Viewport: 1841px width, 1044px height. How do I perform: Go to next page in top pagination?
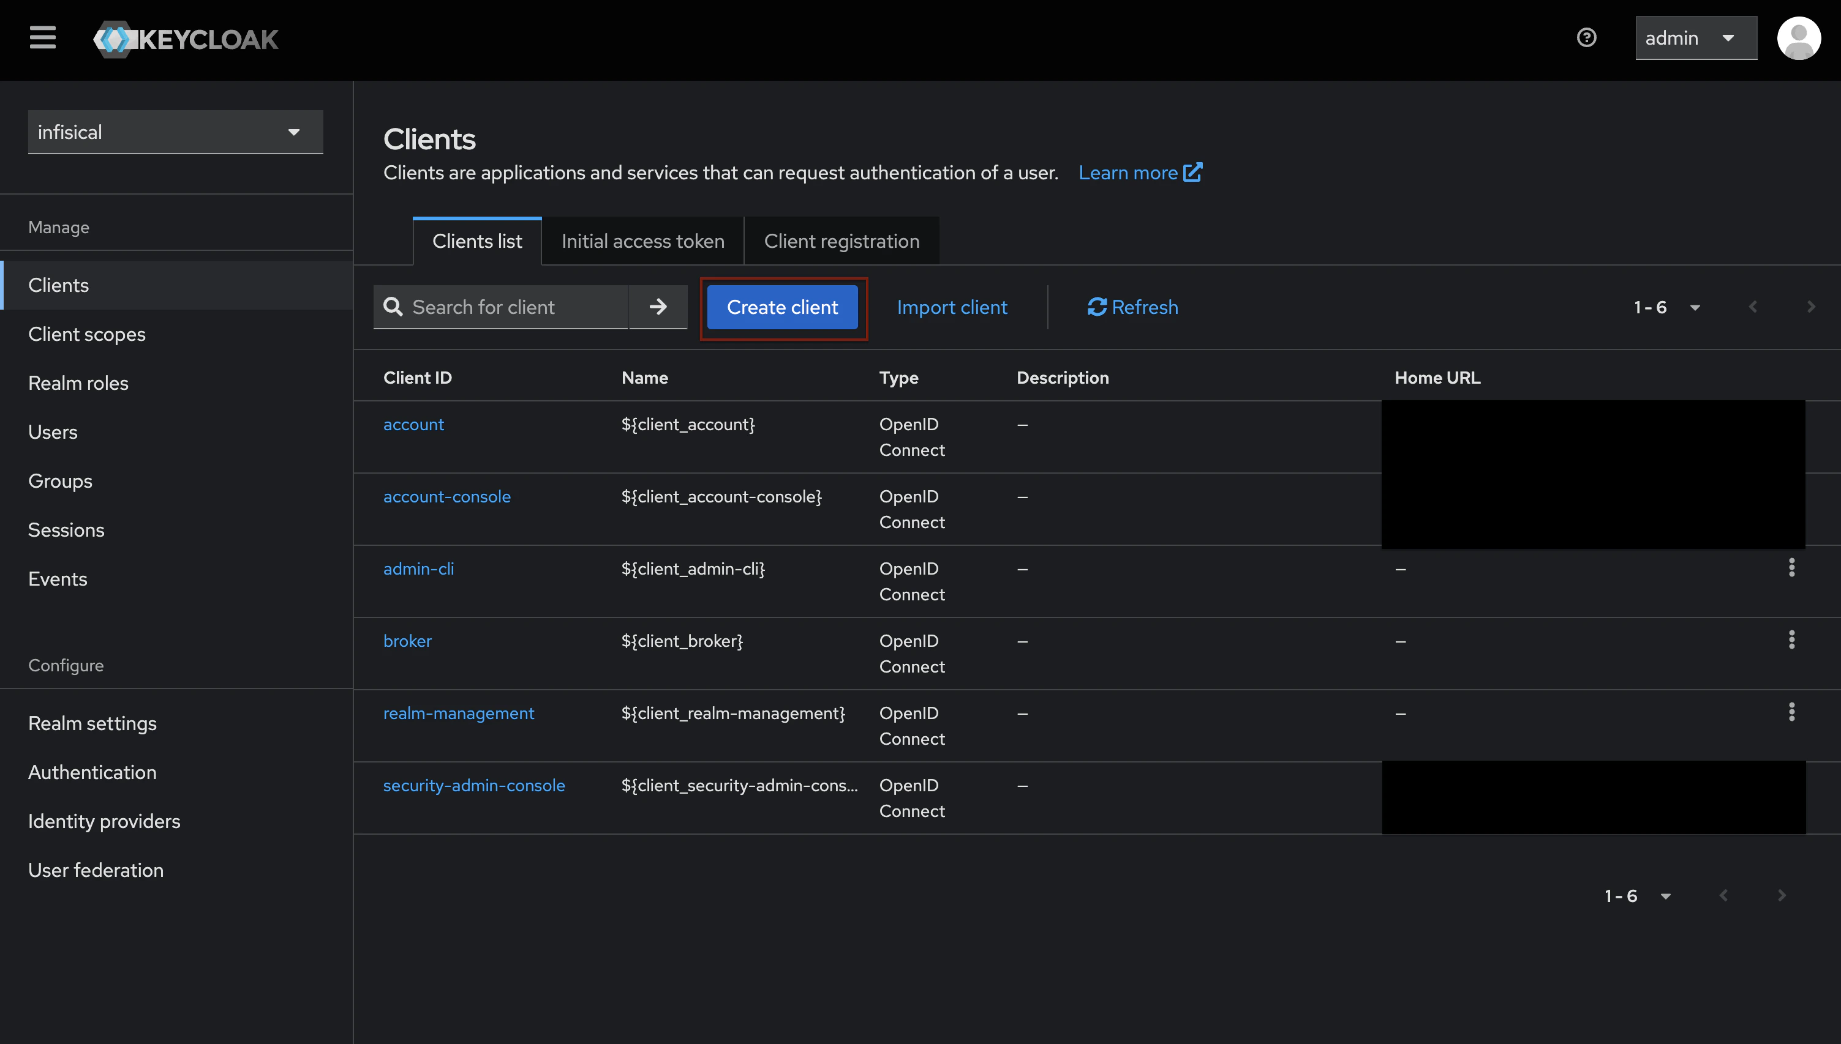(1811, 307)
